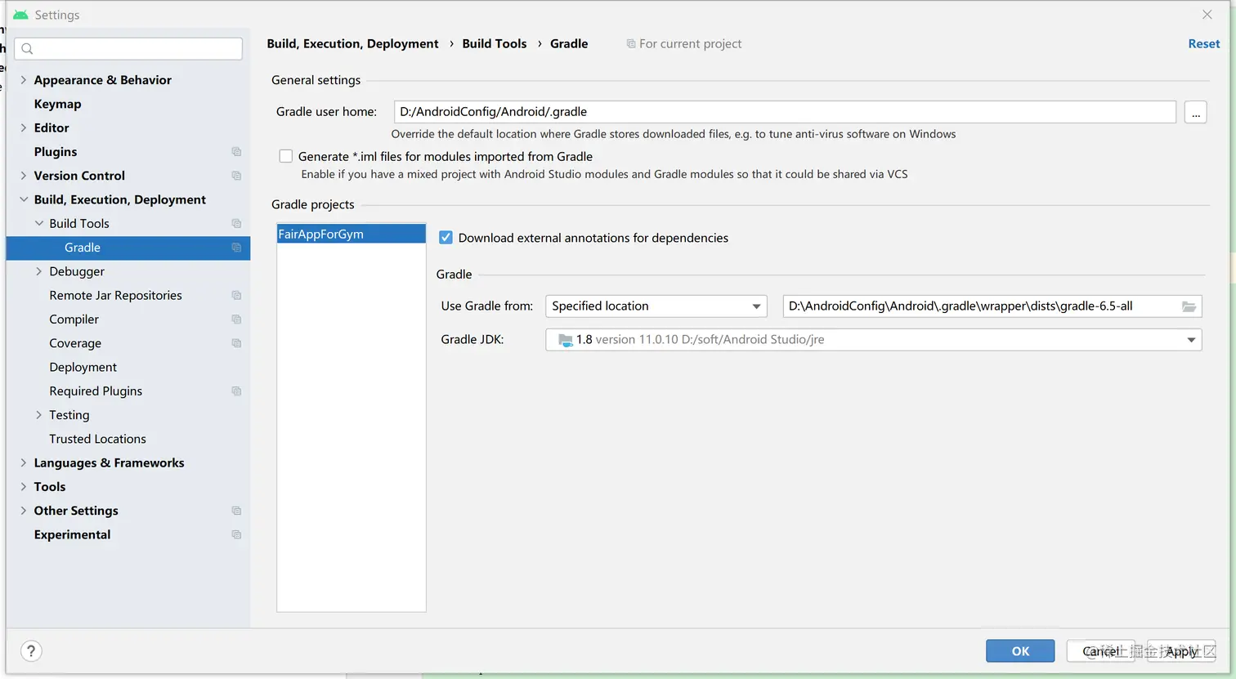1236x679 pixels.
Task: Close the Settings dialog with the X button
Action: [x=1207, y=15]
